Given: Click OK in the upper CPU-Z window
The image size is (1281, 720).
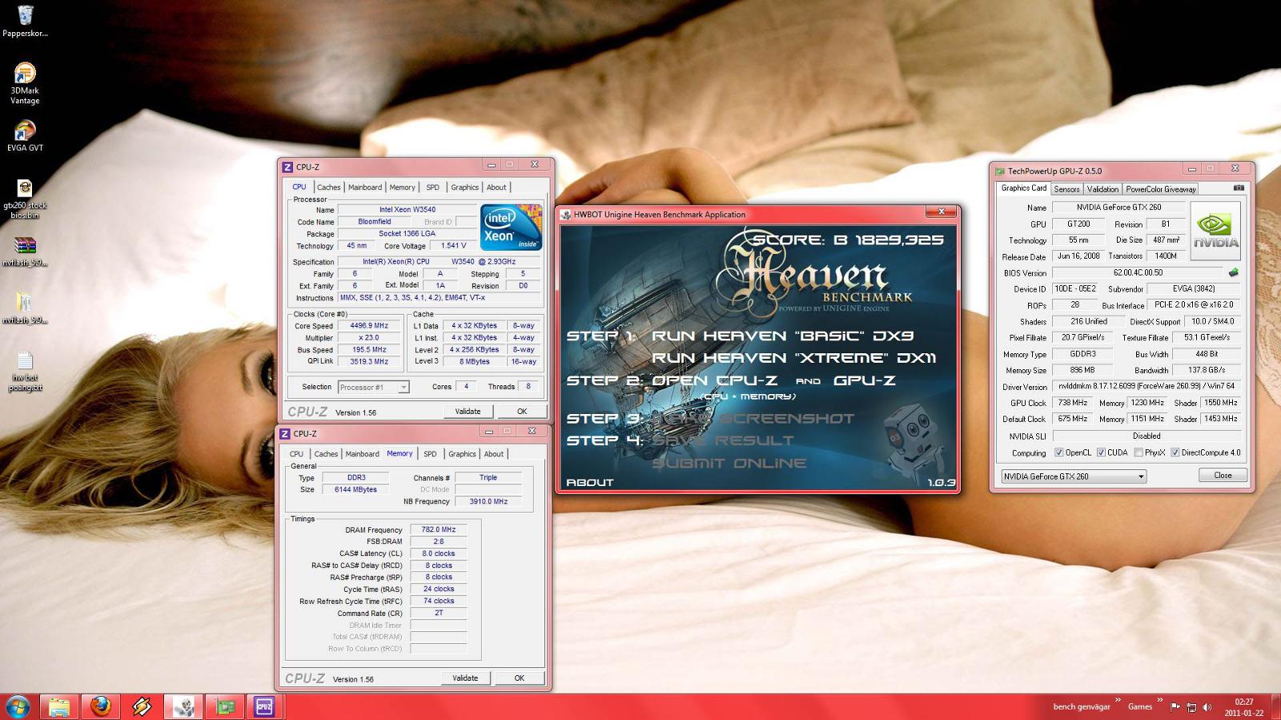Looking at the screenshot, I should click(x=522, y=411).
